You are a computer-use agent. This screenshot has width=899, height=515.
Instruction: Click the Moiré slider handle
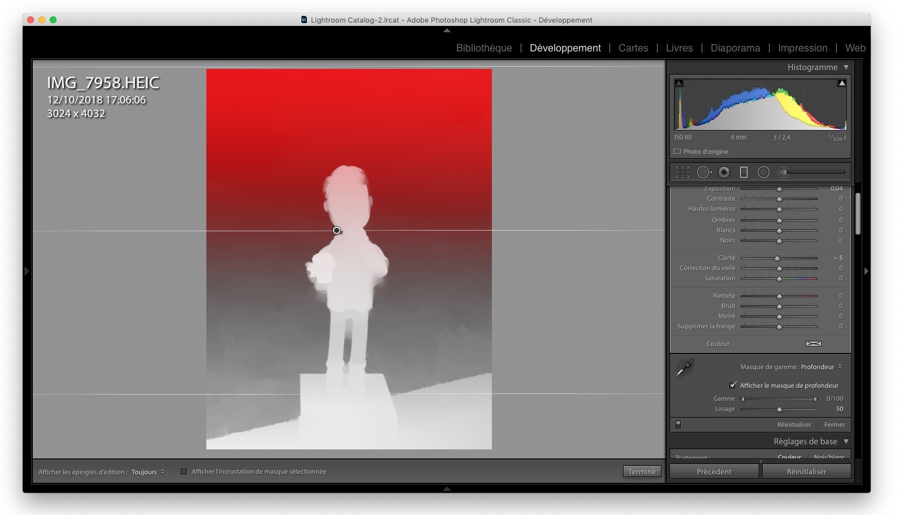click(x=779, y=317)
